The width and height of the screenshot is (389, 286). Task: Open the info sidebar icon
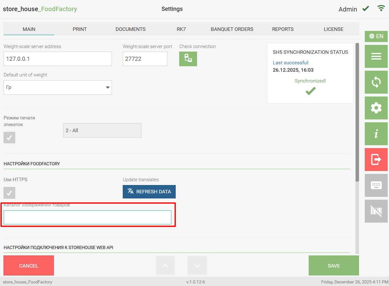coord(376,134)
